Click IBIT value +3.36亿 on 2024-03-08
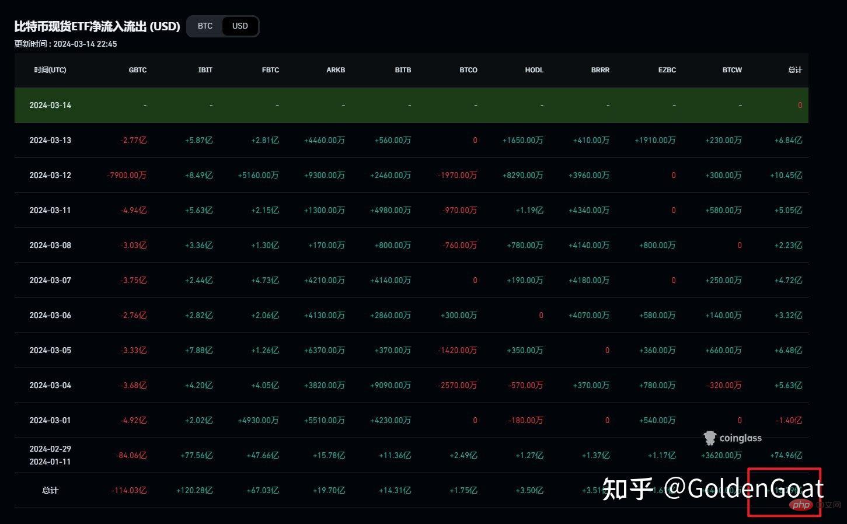Viewport: 847px width, 524px height. 198,246
